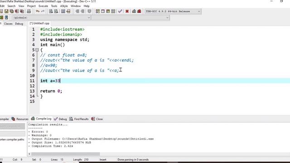Click the greyed Back navigation arrow
Image resolution: width=290 pixels, height=163 pixels.
click(x=77, y=11)
